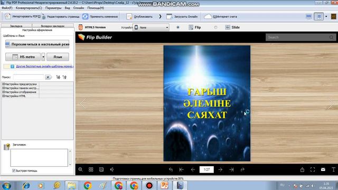
Task: Jump to first page icon
Action: pyautogui.click(x=182, y=169)
